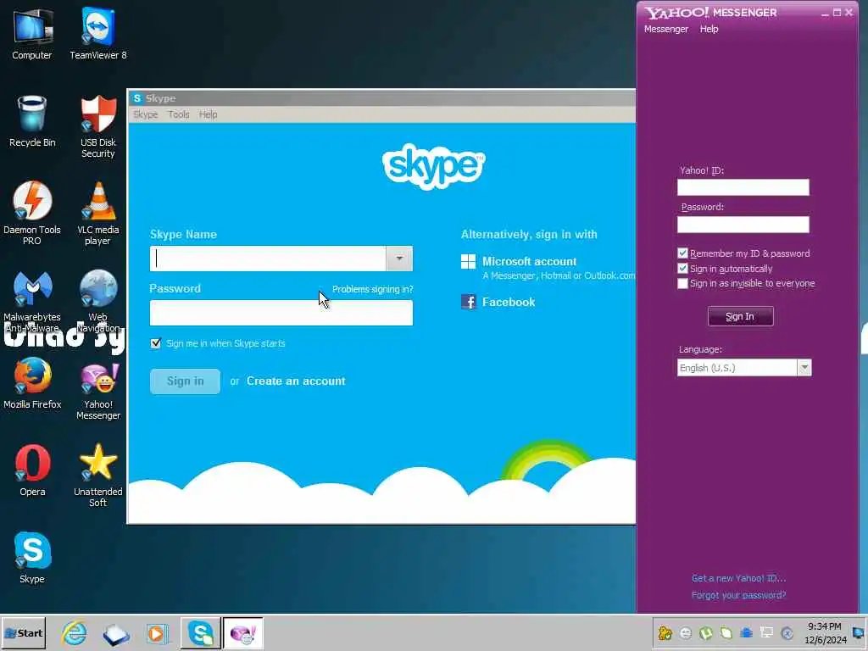Screen dimensions: 868x651
Task: Open the Computer desktop icon
Action: [32, 33]
